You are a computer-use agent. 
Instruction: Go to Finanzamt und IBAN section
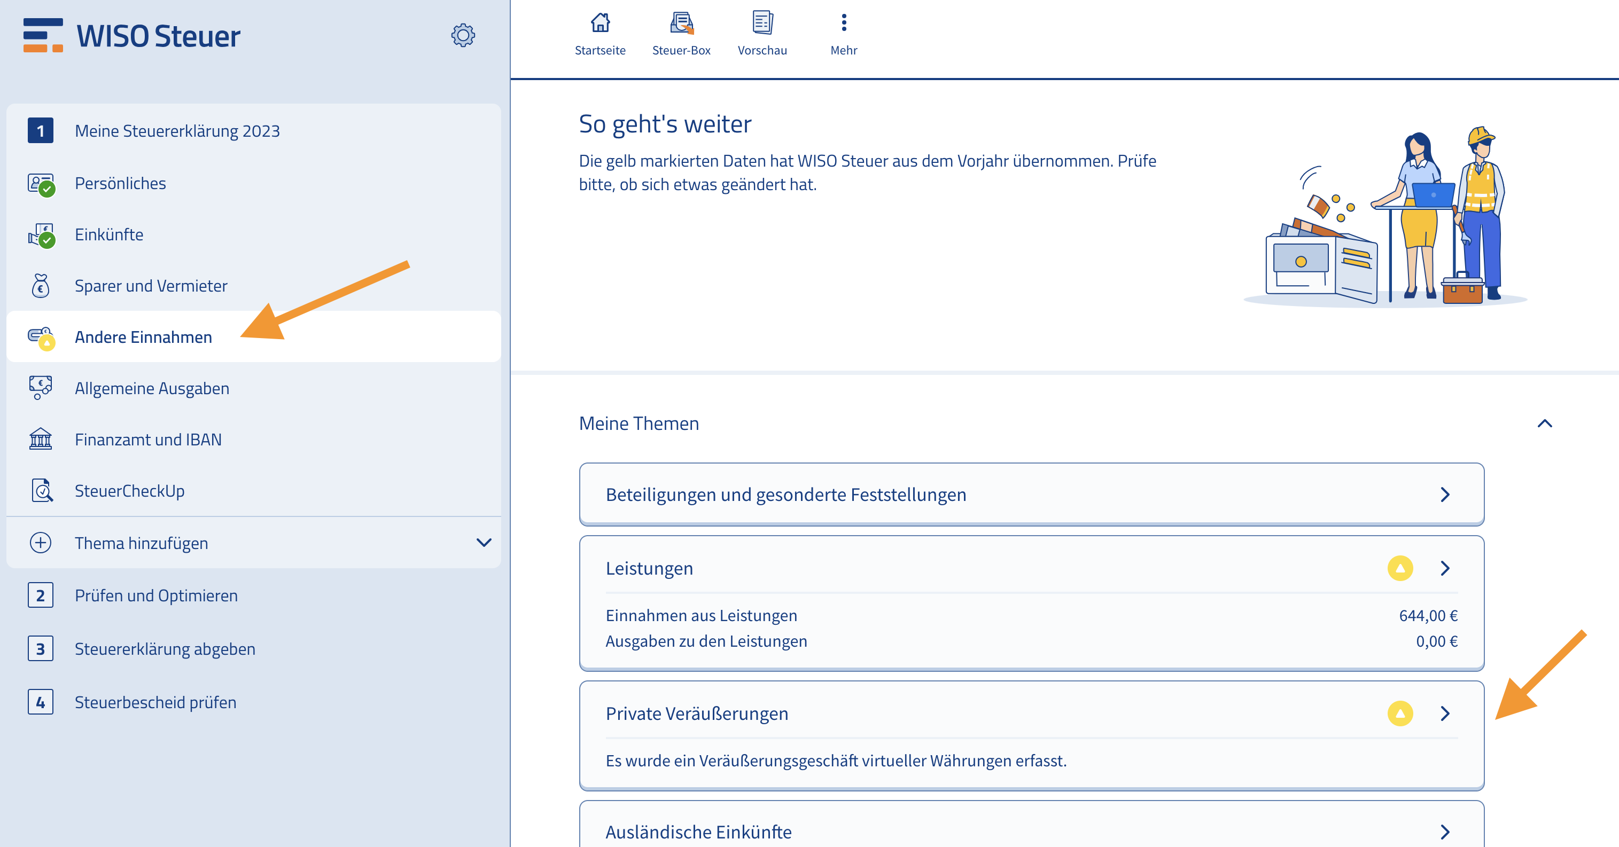254,439
